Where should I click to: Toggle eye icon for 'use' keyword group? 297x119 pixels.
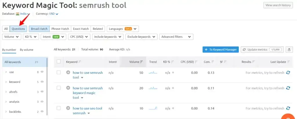42,72
